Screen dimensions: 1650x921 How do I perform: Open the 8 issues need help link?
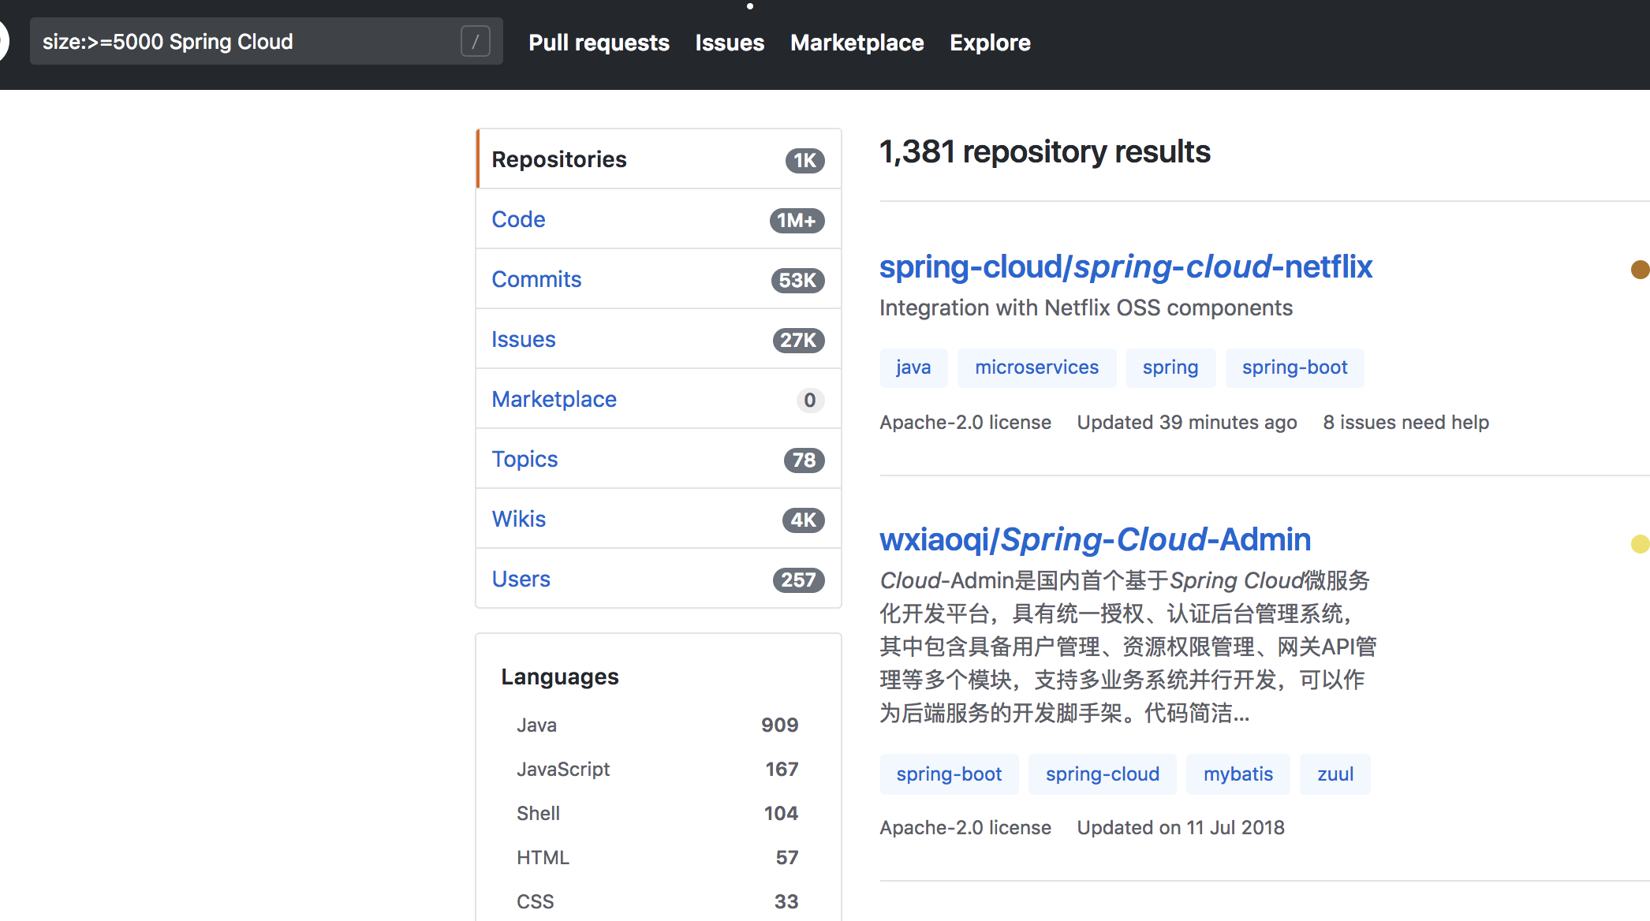1405,423
